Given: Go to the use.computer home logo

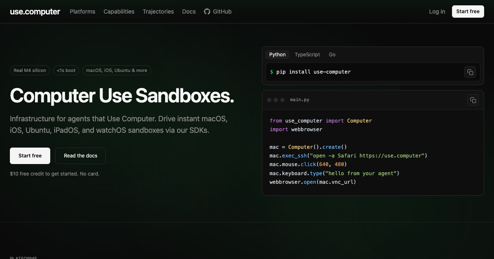Looking at the screenshot, I should pos(35,12).
